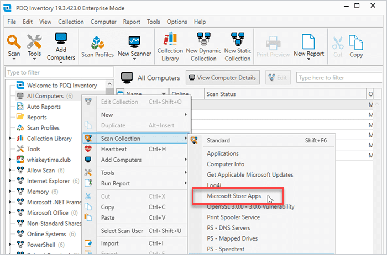
Task: Click the Add Computers monitor icon in context menu
Action: pos(88,160)
